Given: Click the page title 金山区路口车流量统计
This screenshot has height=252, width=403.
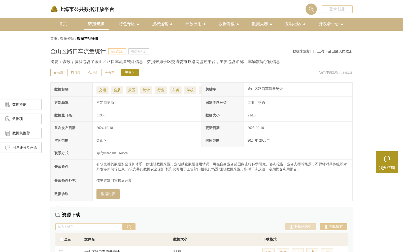Looking at the screenshot, I should (x=78, y=51).
